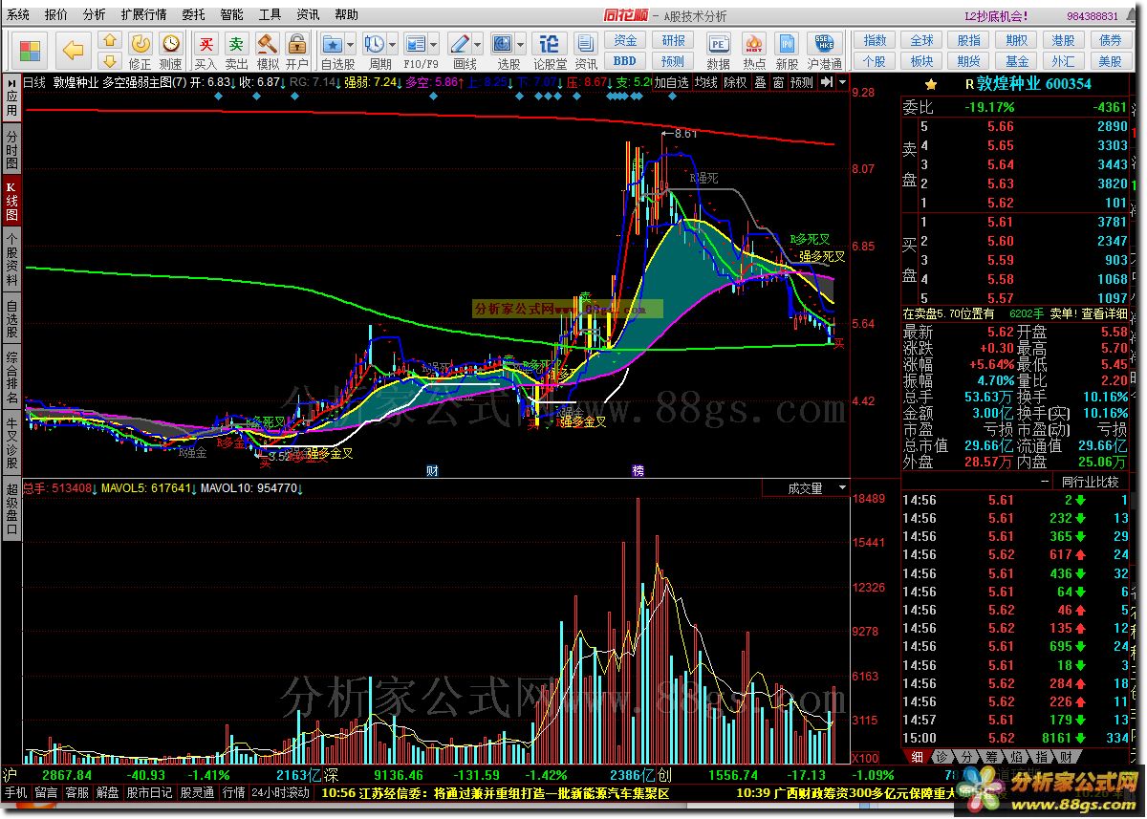Open the 帮助 menu
1147x819 pixels.
coord(347,15)
